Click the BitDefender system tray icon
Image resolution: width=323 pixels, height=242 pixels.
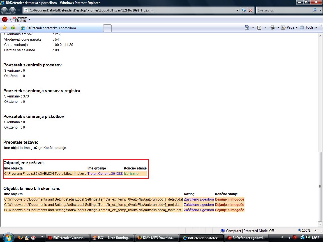[295, 238]
